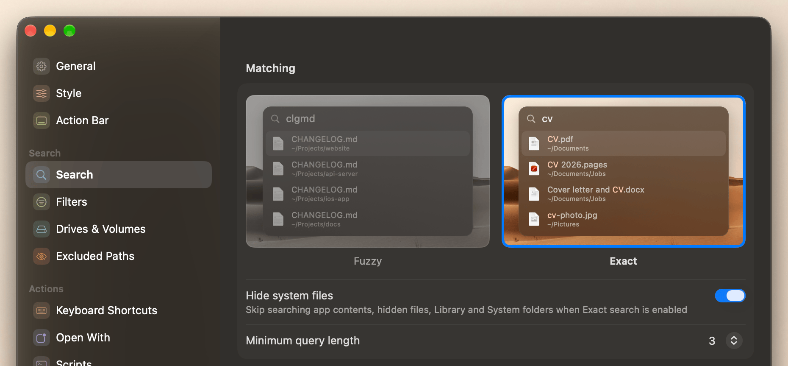Click the cv search field in Exact preview

tap(624, 119)
